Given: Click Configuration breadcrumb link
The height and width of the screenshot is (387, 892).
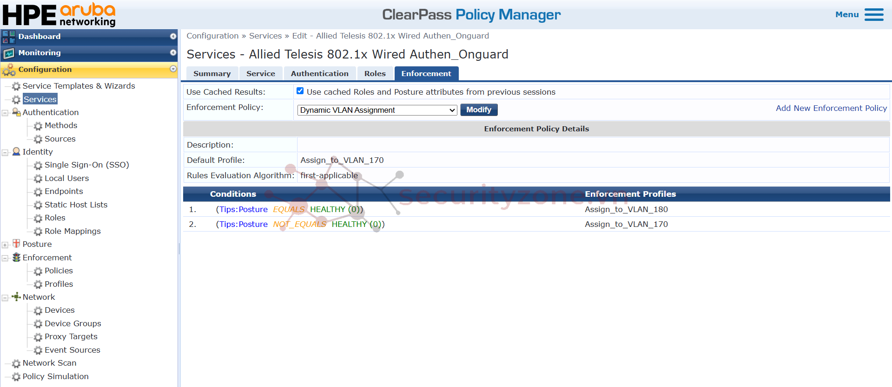Looking at the screenshot, I should tap(212, 36).
